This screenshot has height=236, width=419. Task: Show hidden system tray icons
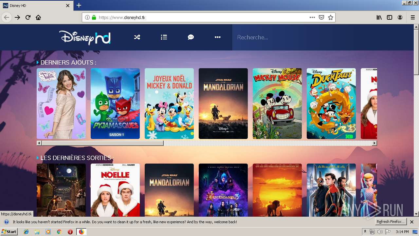pos(365,232)
